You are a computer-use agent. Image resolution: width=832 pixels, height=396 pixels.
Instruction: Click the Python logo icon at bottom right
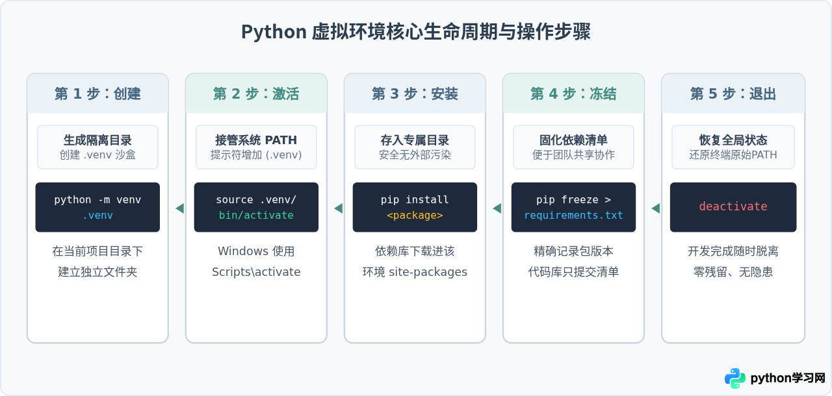[x=735, y=378]
